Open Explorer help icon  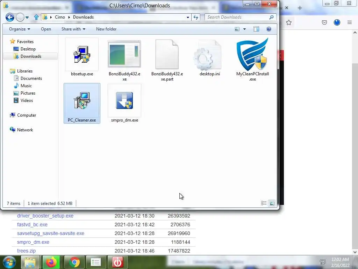(269, 29)
